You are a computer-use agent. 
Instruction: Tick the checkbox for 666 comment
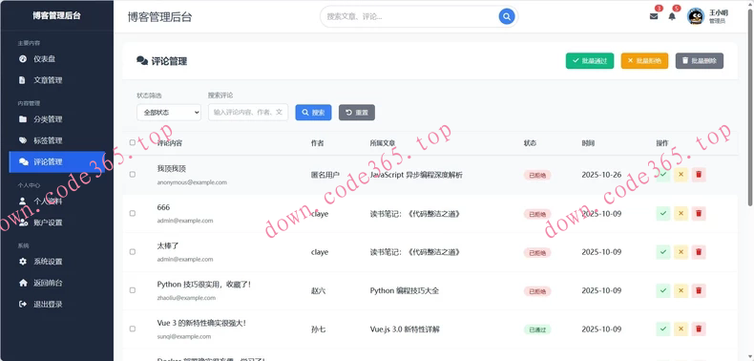click(133, 213)
